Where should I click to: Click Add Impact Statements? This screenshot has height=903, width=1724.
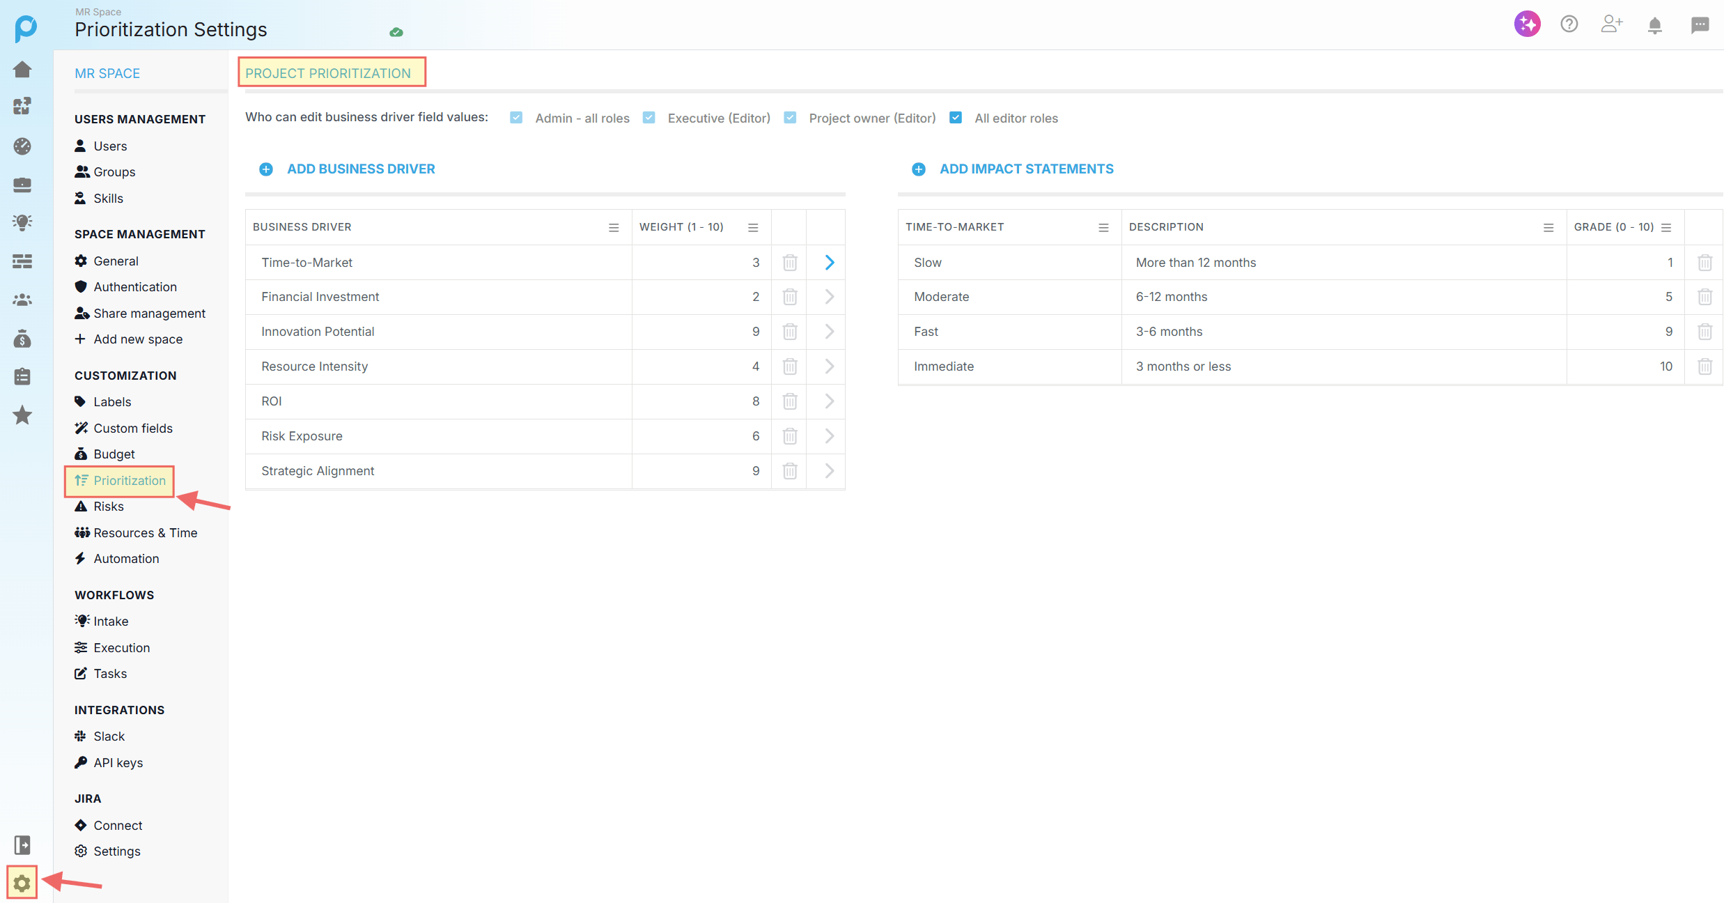click(1025, 169)
